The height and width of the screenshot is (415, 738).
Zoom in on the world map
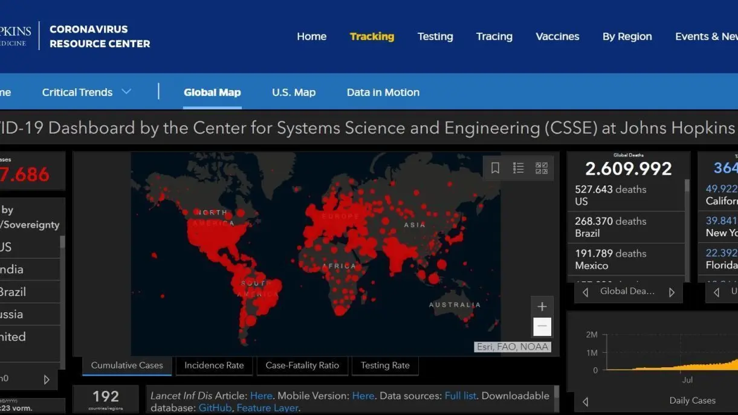pos(542,306)
